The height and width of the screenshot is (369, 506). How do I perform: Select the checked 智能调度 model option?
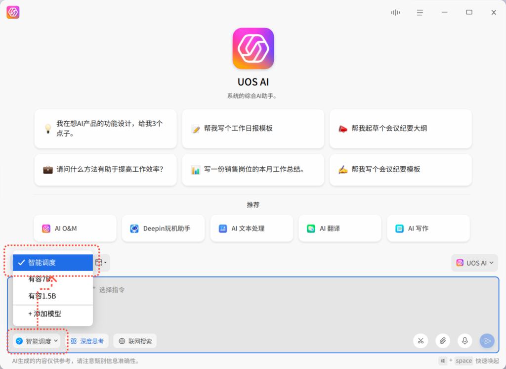[x=52, y=263]
